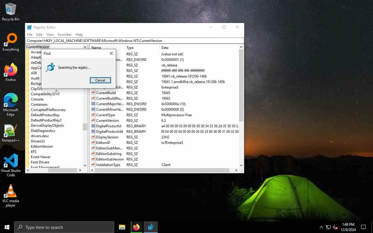Click the tree pane scroll-left arrow
The height and width of the screenshot is (233, 373).
tap(28, 170)
